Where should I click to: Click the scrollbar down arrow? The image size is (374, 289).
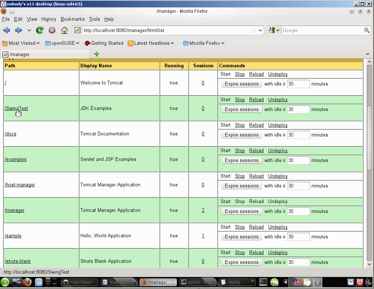(369, 264)
